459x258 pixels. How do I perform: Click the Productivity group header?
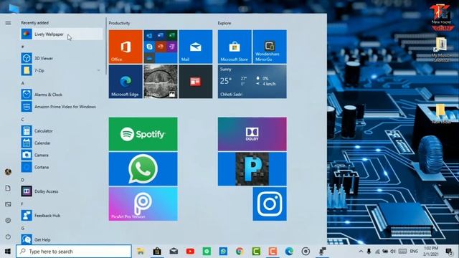(119, 23)
